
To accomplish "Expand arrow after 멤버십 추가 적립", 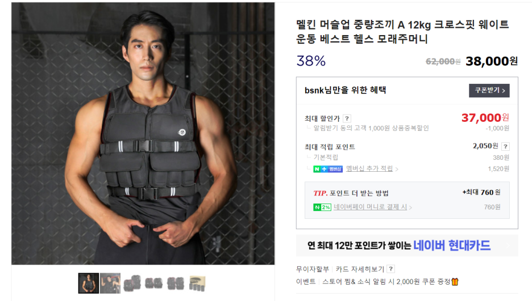I will (397, 169).
